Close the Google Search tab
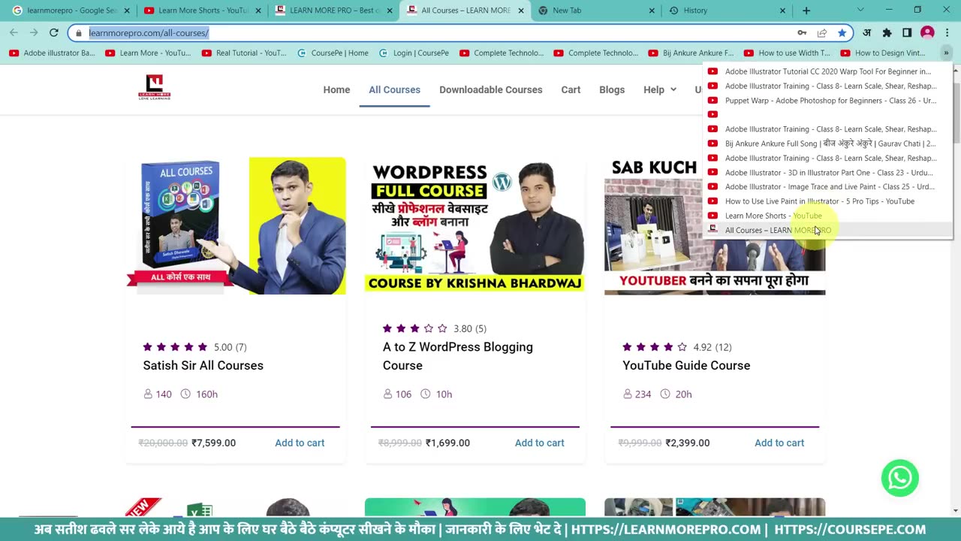 [127, 11]
